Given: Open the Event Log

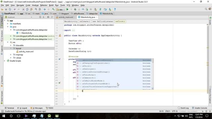Looking at the screenshot, I should coord(183,108).
